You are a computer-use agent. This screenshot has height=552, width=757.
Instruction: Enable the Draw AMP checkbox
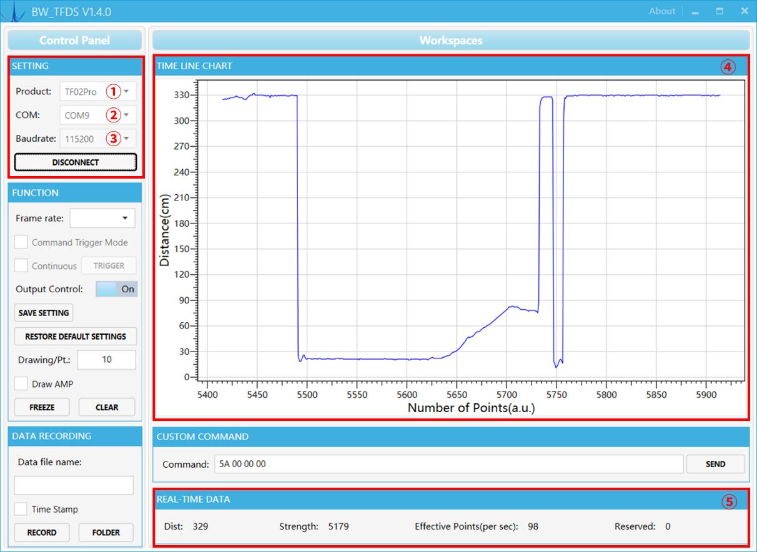[x=21, y=384]
